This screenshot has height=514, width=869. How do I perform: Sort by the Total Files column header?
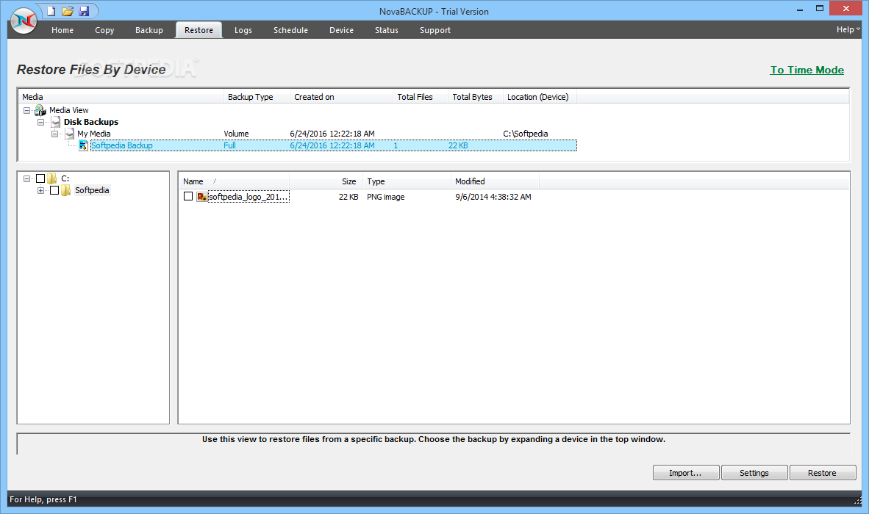coord(421,97)
